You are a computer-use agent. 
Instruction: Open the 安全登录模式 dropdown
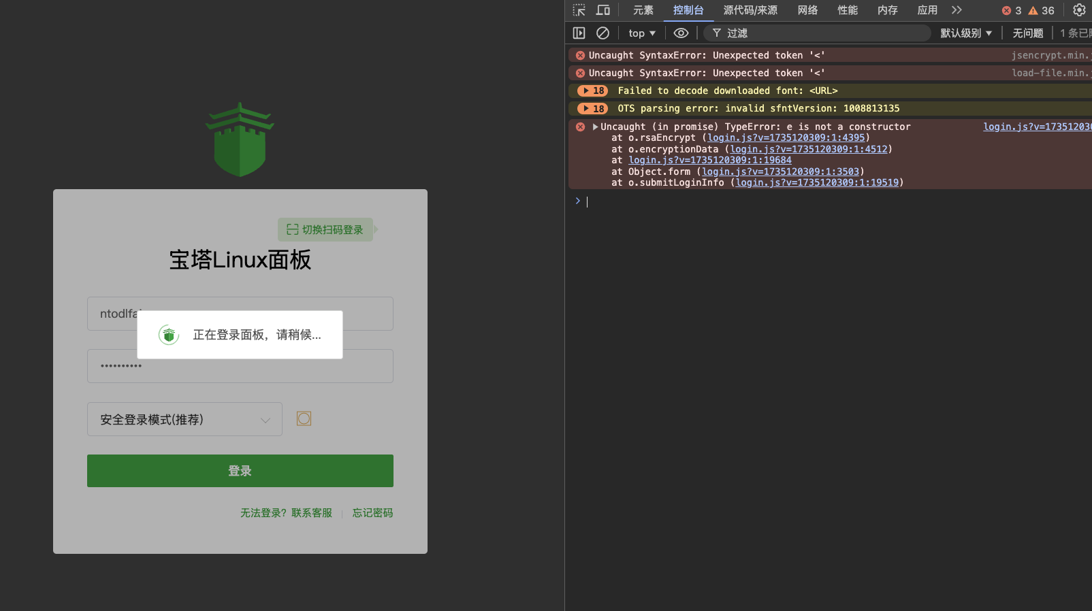coord(184,419)
